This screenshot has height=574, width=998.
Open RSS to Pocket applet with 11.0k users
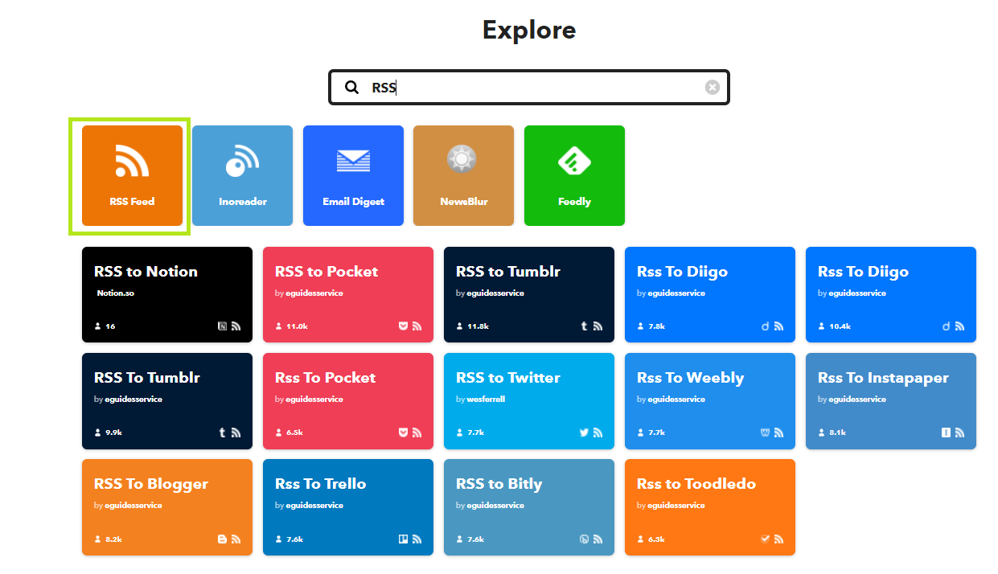pyautogui.click(x=348, y=294)
